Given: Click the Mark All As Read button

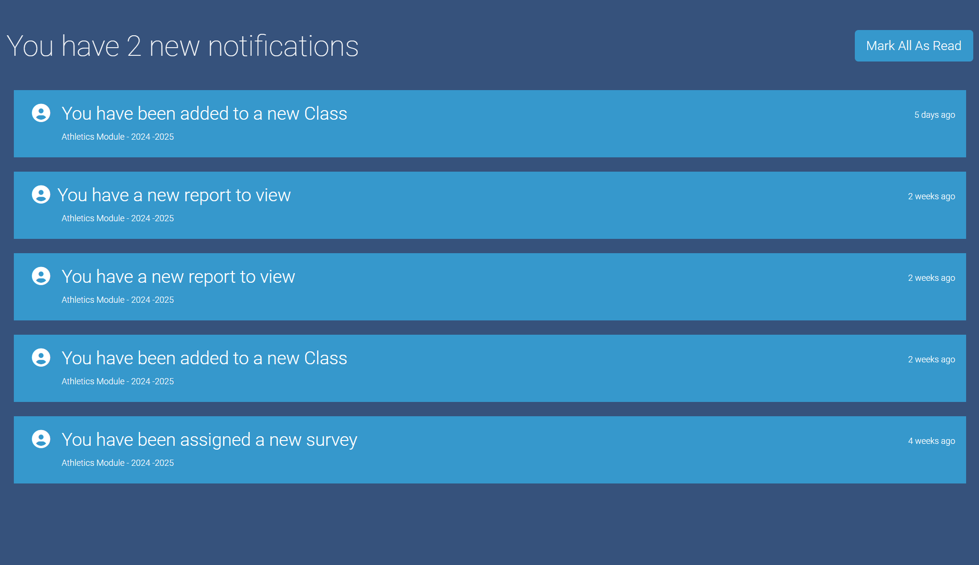Looking at the screenshot, I should click(x=913, y=46).
